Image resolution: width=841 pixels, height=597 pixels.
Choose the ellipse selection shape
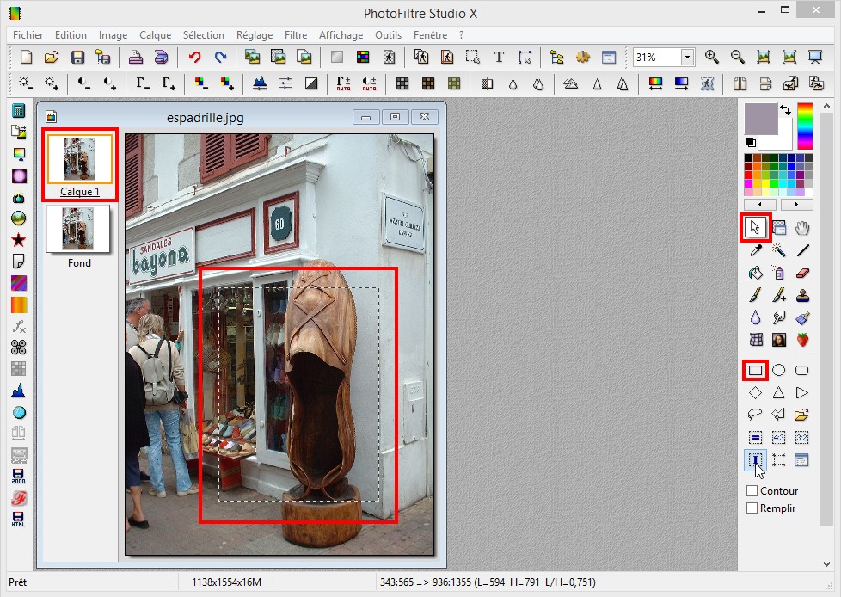(x=779, y=370)
